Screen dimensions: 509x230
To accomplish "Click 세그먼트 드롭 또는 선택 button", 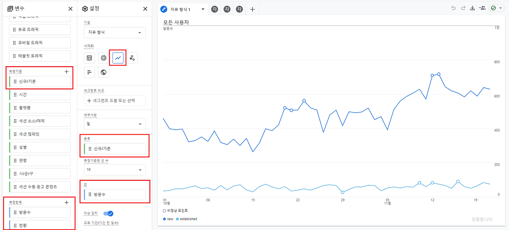I will click(x=115, y=101).
